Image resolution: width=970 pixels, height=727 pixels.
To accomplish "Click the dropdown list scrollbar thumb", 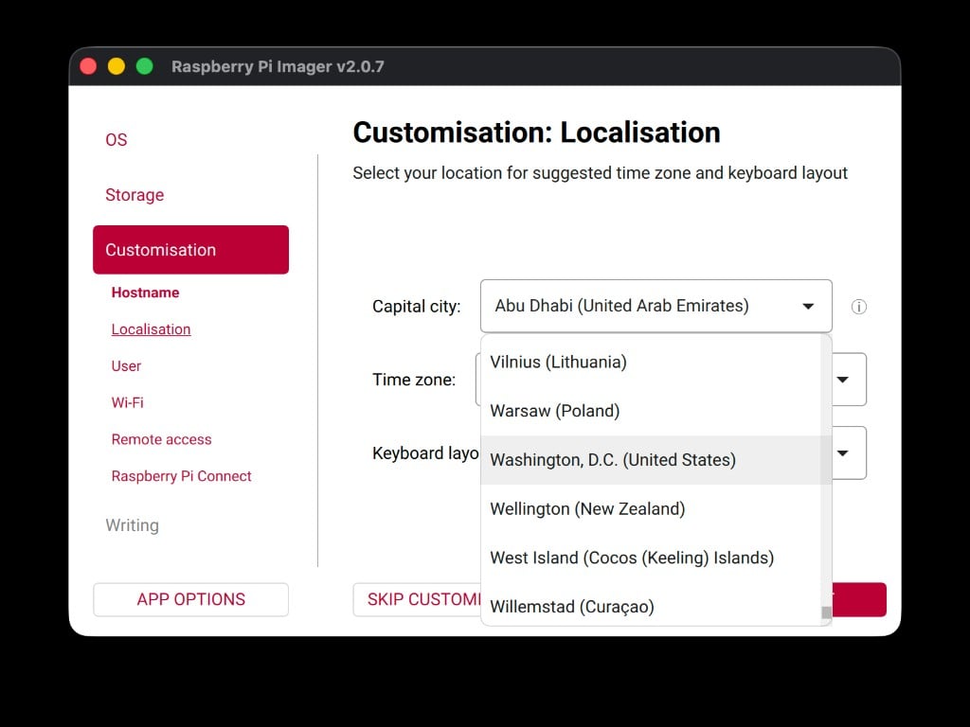I will (x=826, y=612).
